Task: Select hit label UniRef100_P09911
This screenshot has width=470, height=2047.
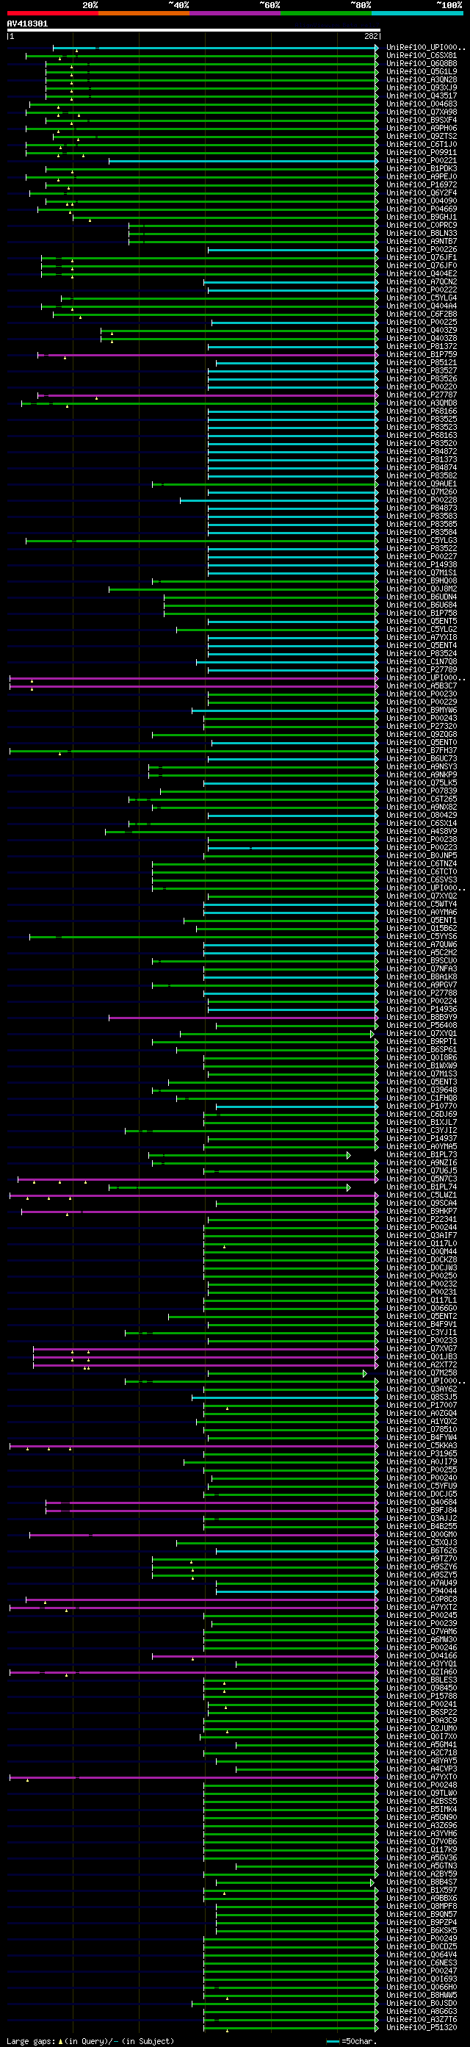Action: coord(422,153)
